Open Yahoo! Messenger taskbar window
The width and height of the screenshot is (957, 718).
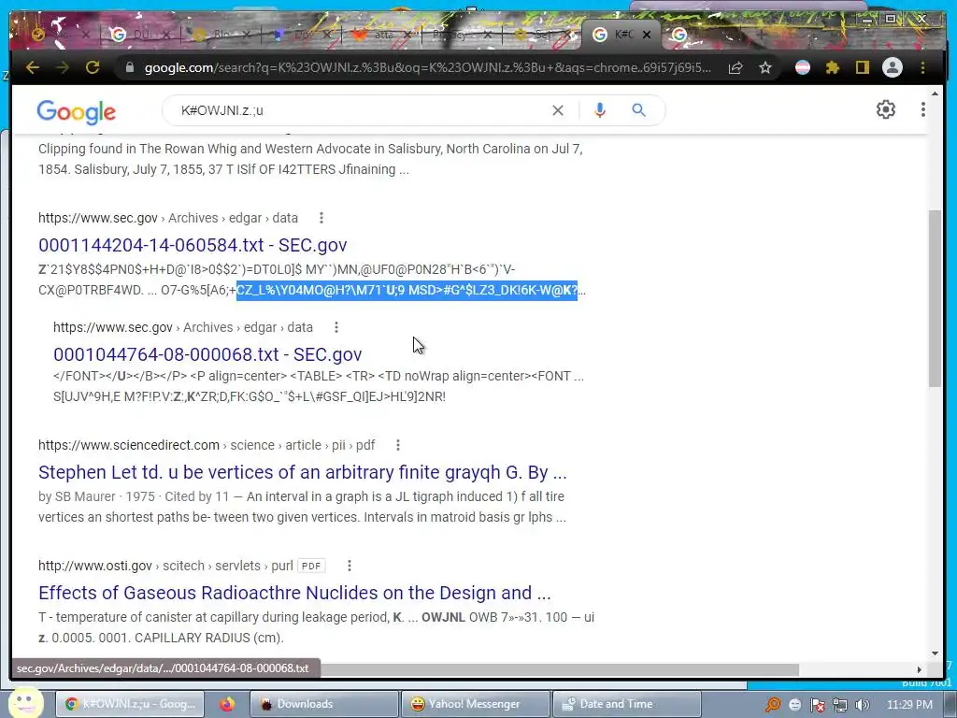coord(475,704)
